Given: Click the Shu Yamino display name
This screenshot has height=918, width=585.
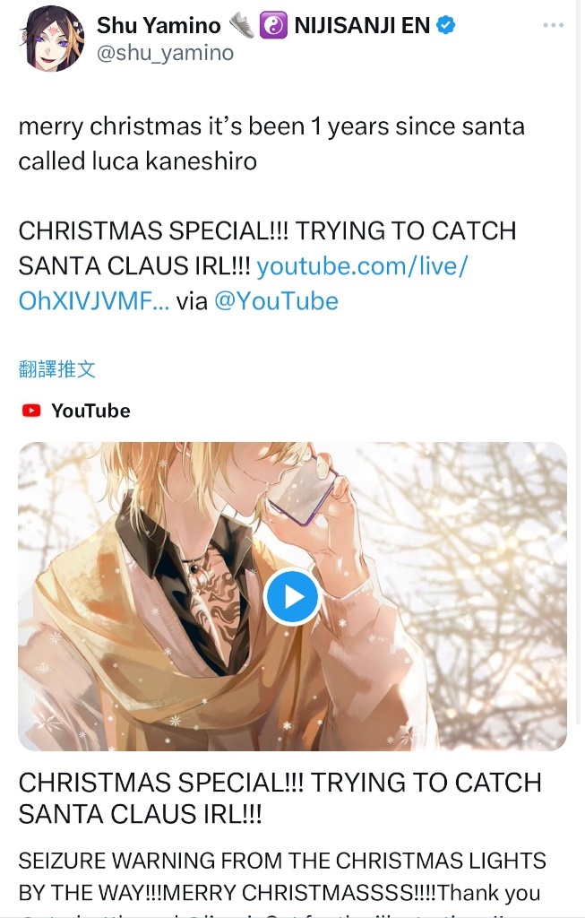Looking at the screenshot, I should click(159, 25).
